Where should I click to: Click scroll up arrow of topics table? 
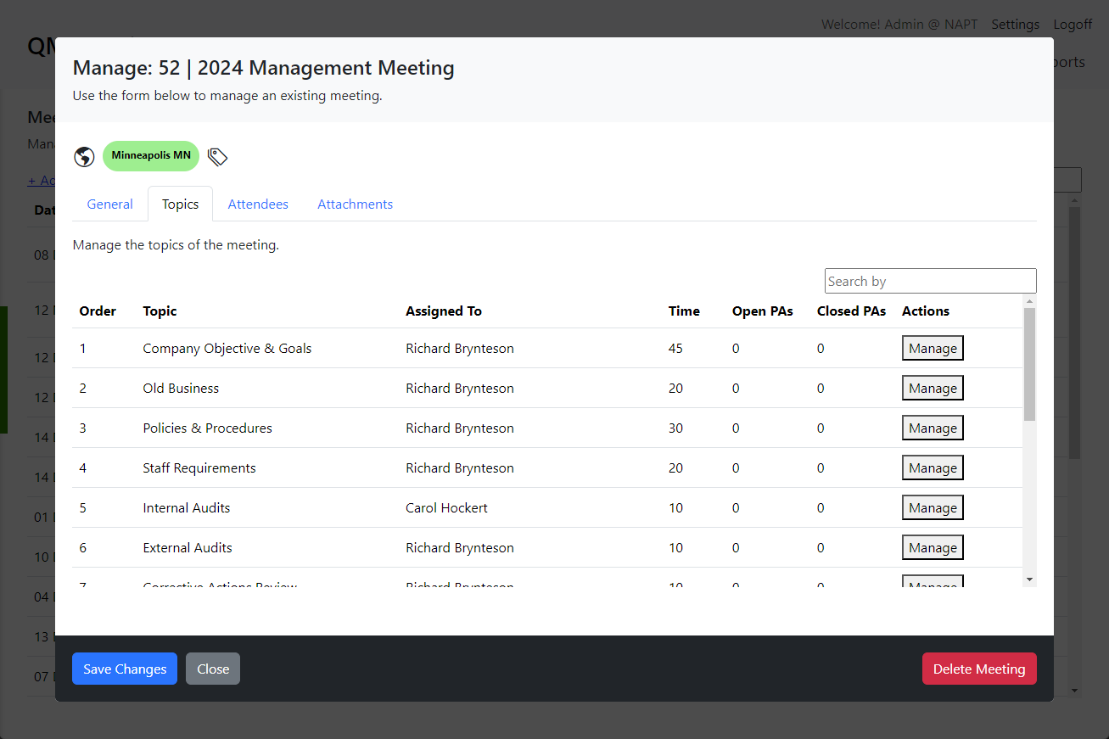coord(1030,301)
